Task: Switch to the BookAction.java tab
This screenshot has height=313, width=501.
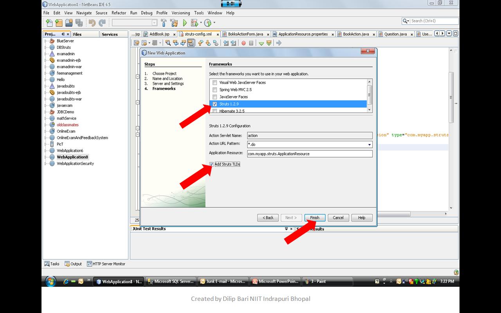Action: 356,34
